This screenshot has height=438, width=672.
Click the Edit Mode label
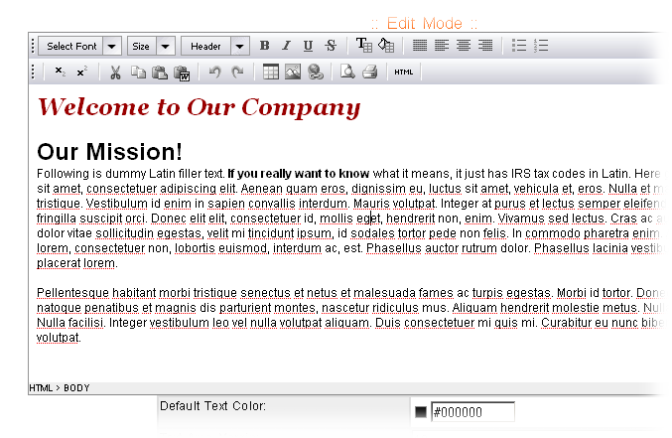click(424, 23)
